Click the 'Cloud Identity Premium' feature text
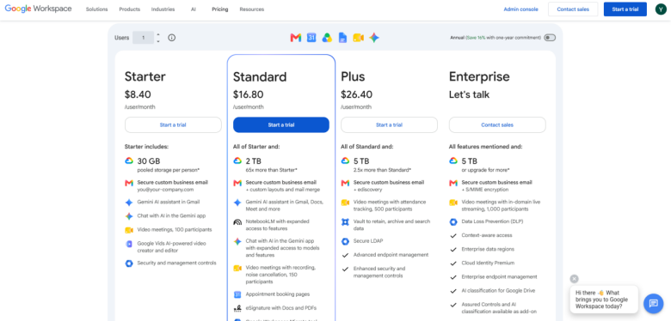 pyautogui.click(x=488, y=263)
